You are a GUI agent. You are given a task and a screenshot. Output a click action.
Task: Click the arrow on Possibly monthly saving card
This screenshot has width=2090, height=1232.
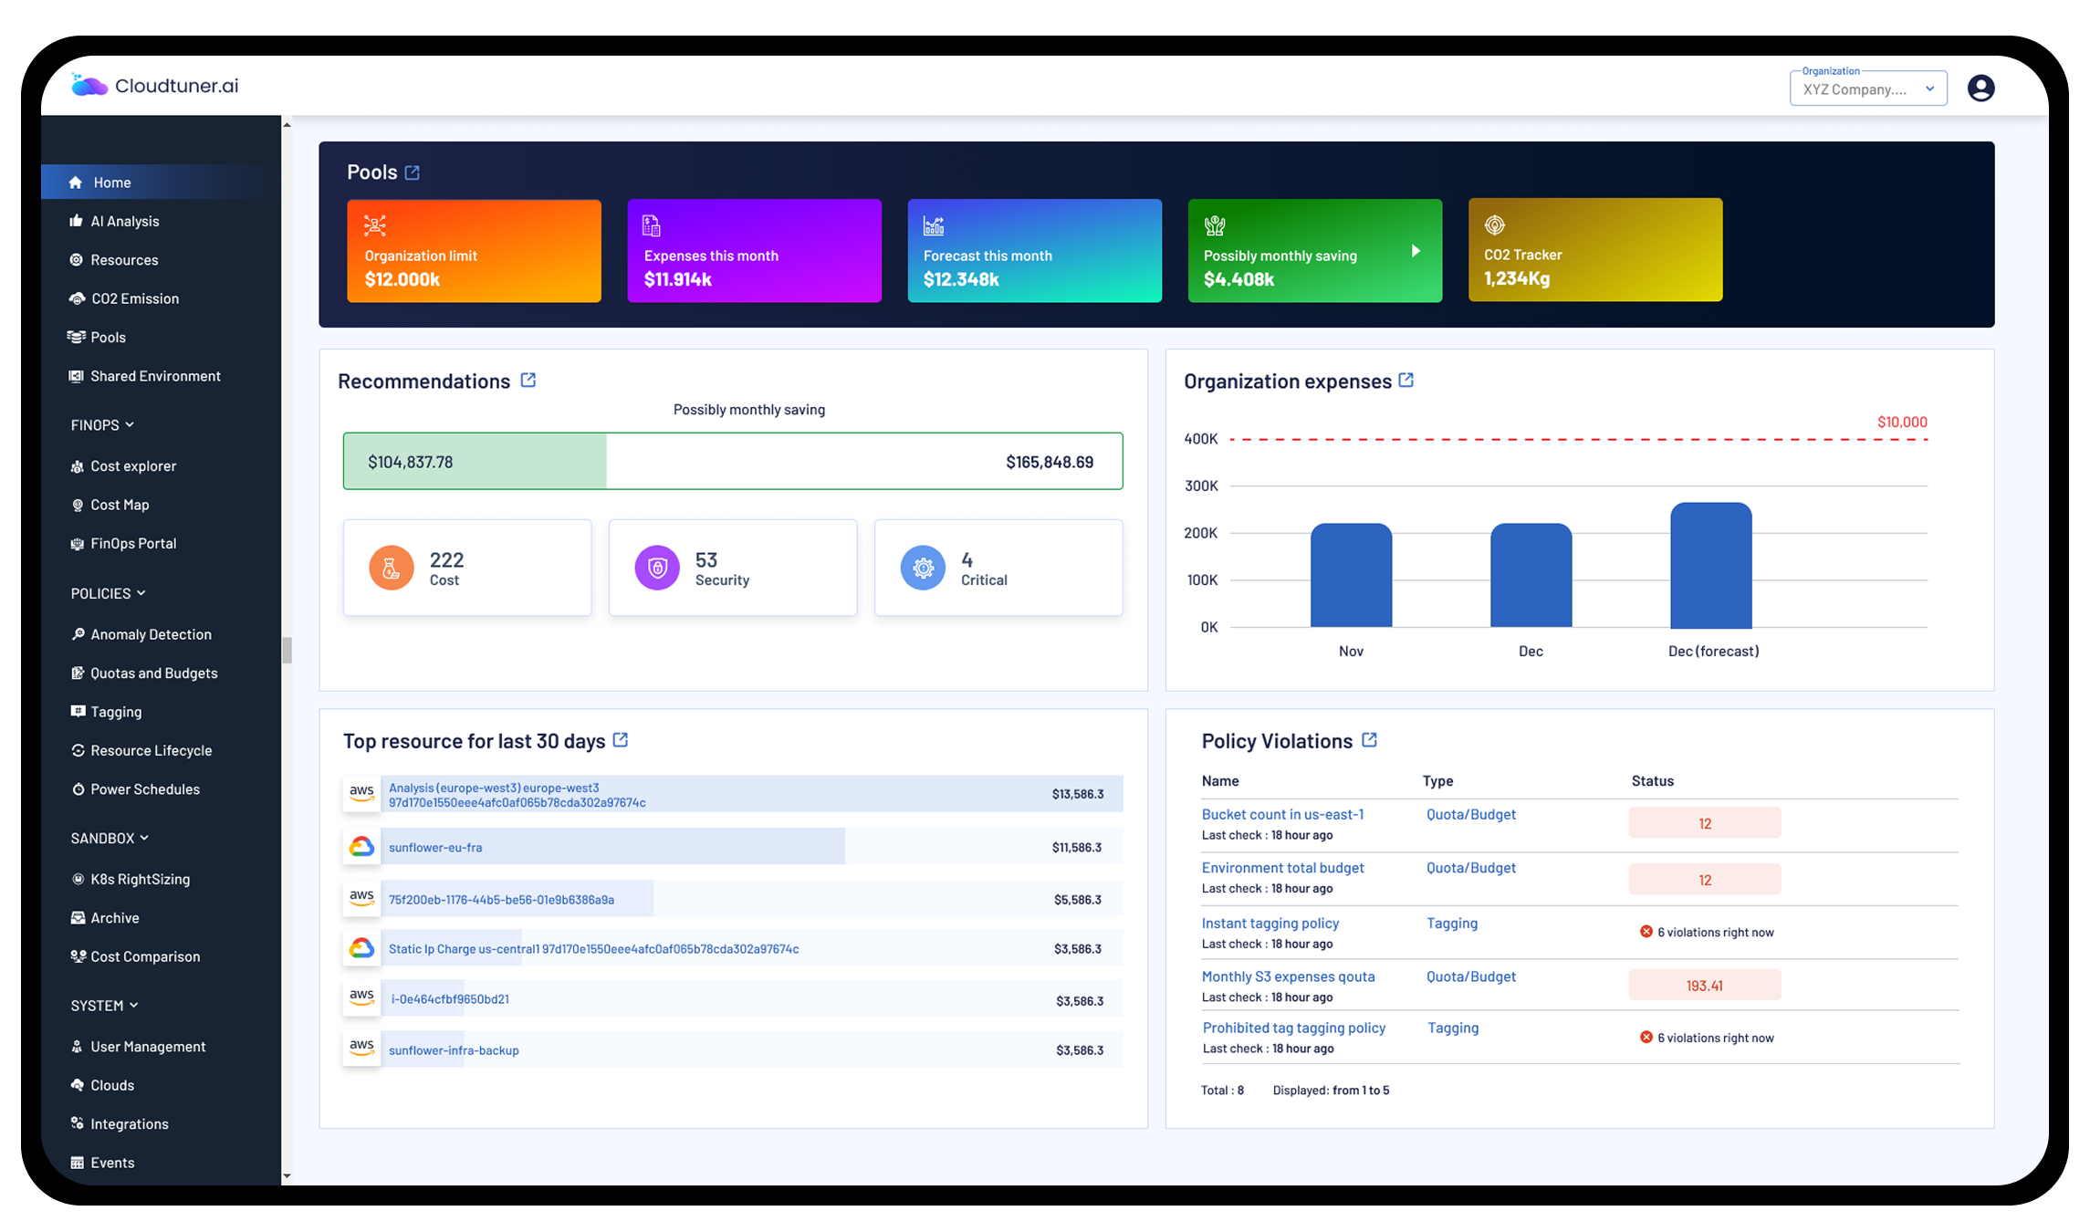pos(1416,251)
